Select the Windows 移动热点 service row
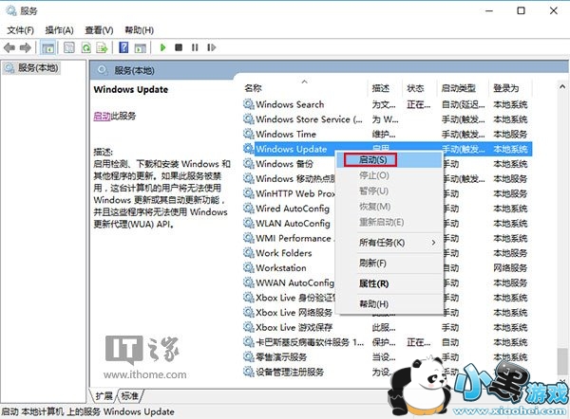Screen dimensions: 570x419 point(388,178)
